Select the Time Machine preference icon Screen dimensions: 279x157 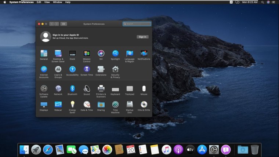[x=115, y=105]
